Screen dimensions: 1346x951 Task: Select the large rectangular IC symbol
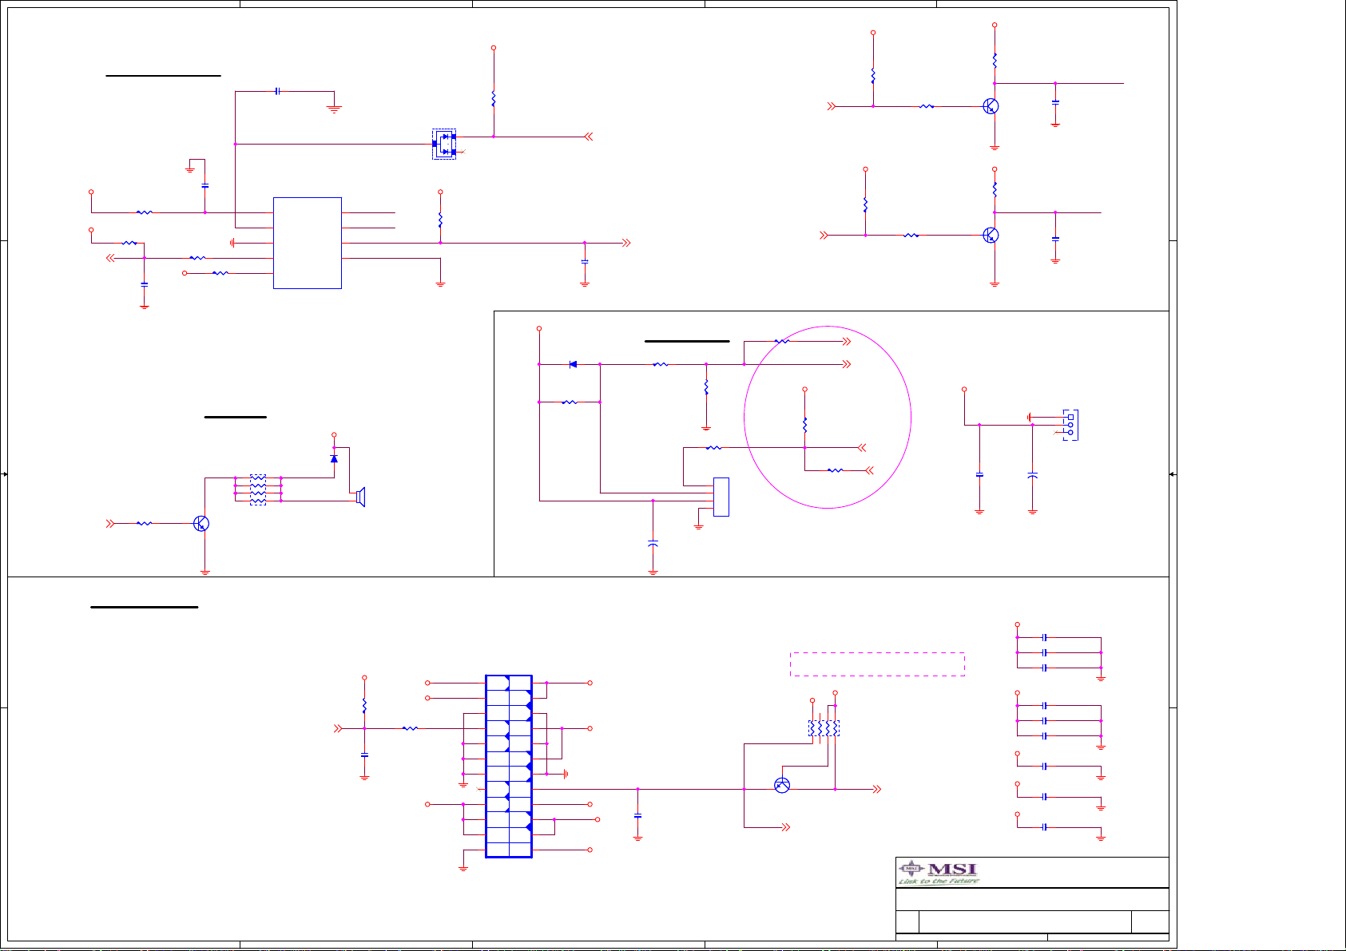[308, 243]
